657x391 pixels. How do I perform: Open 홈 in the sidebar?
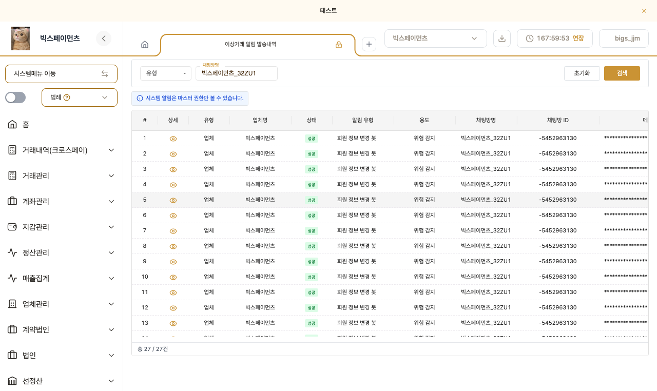pos(62,124)
